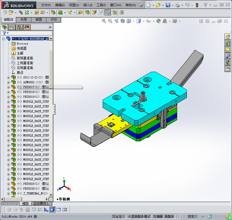Open the ConfigurationManager tab icon

19,27
